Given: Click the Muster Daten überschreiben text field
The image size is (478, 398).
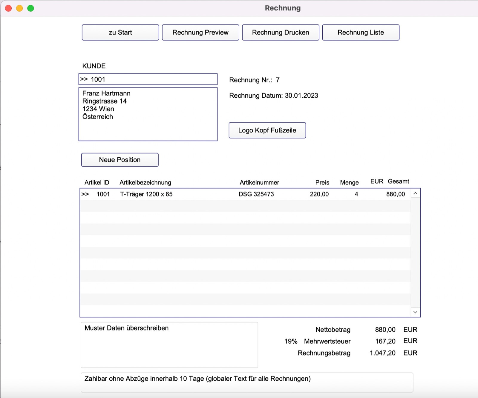Looking at the screenshot, I should [x=169, y=345].
